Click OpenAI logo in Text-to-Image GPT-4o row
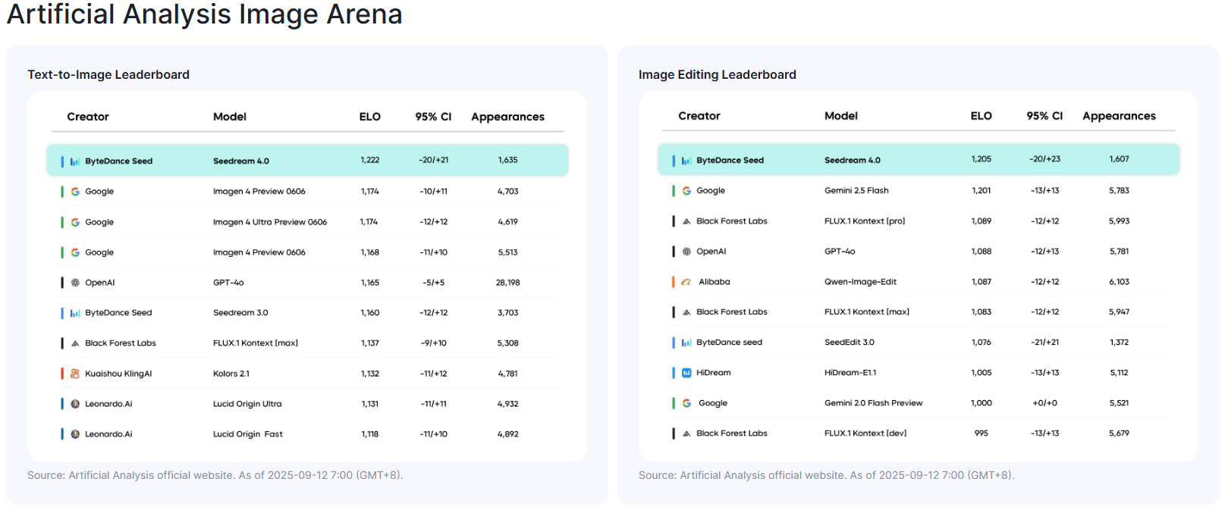Image resolution: width=1225 pixels, height=510 pixels. (x=75, y=283)
